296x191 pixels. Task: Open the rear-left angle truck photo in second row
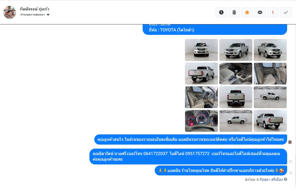click(201, 74)
